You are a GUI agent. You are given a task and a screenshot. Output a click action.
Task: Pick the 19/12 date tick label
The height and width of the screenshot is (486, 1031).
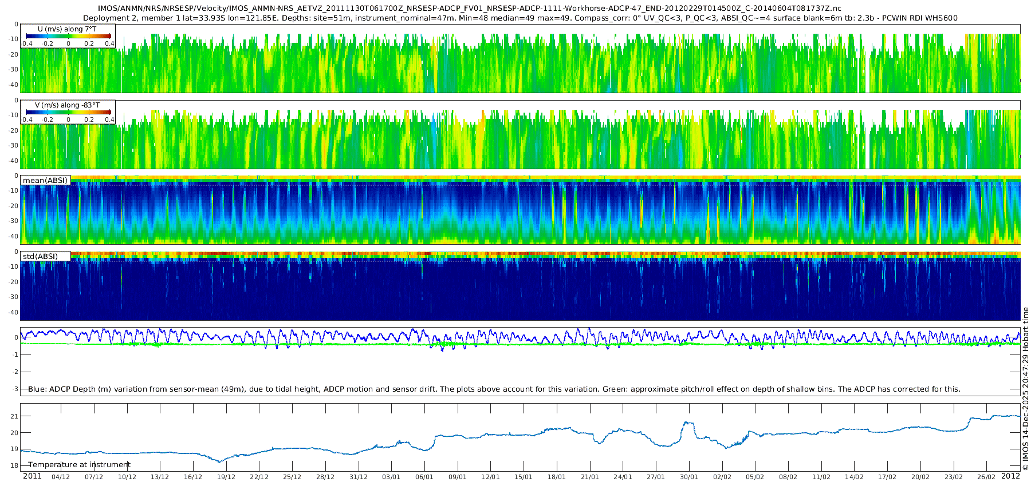(226, 477)
